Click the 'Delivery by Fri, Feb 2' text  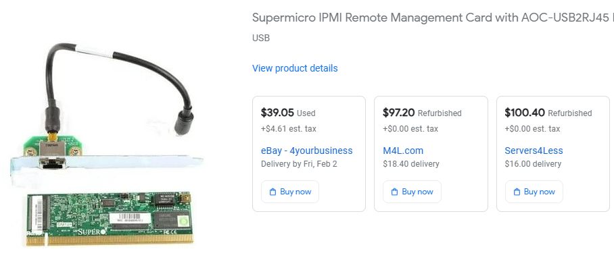[x=299, y=164]
